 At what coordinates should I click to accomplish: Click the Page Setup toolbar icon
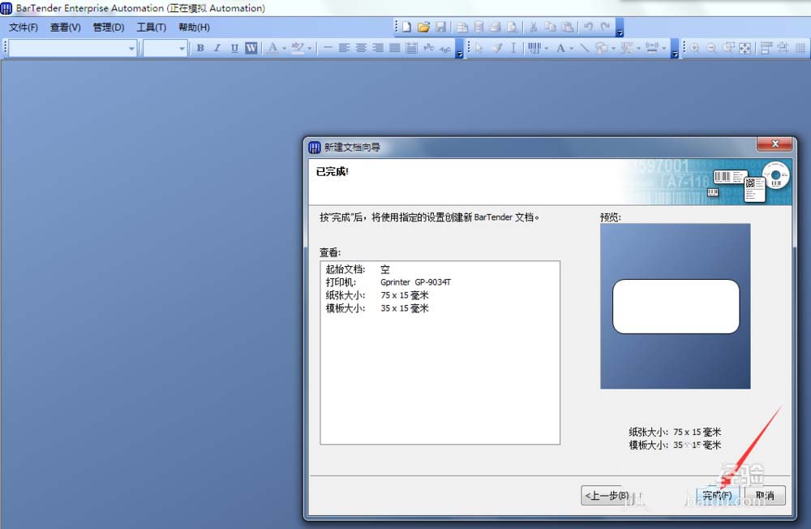click(462, 27)
